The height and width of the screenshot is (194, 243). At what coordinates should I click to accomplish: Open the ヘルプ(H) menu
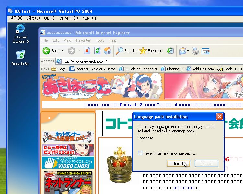(x=90, y=18)
